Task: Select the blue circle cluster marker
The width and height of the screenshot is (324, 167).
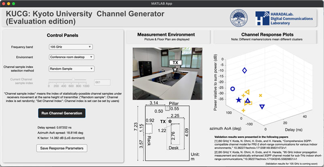Action: (x=232, y=88)
